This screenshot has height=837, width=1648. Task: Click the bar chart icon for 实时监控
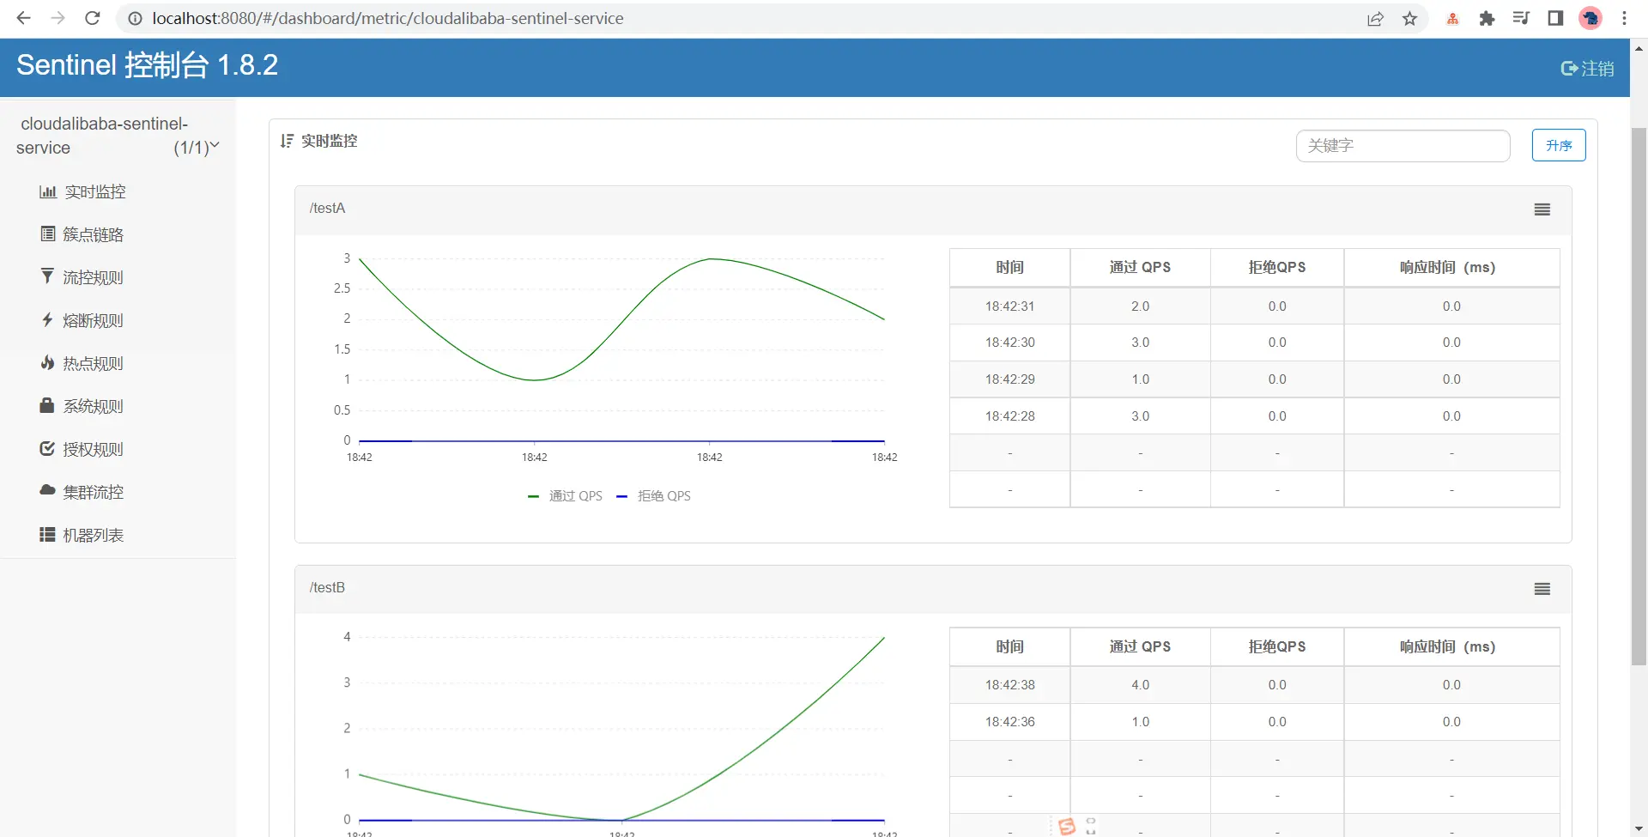tap(48, 191)
